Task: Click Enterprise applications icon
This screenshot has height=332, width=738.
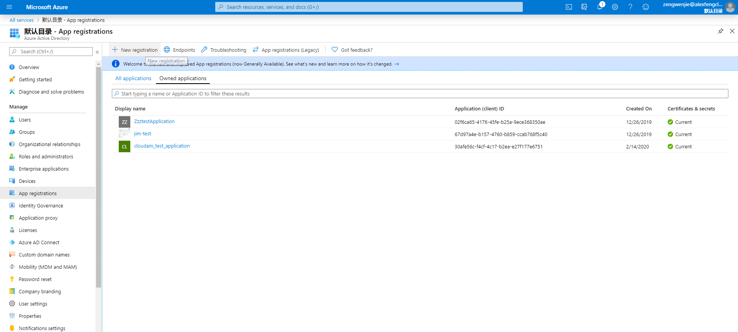Action: [12, 169]
